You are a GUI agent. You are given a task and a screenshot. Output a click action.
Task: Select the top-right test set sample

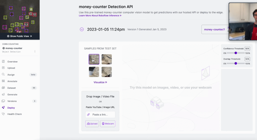click(x=107, y=59)
